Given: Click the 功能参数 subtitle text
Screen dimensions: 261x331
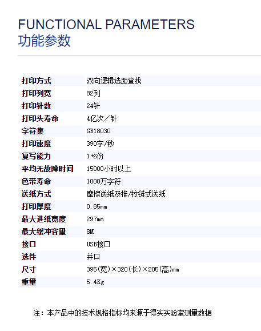Looking at the screenshot, I should [x=45, y=41].
